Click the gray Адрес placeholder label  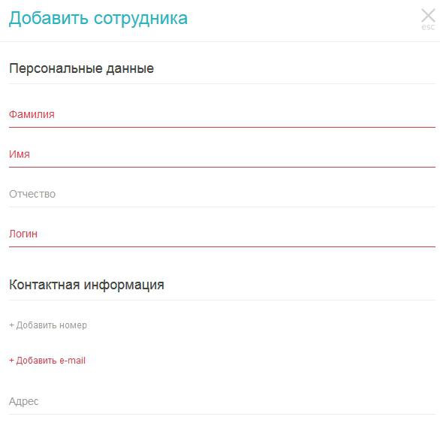pyautogui.click(x=24, y=402)
